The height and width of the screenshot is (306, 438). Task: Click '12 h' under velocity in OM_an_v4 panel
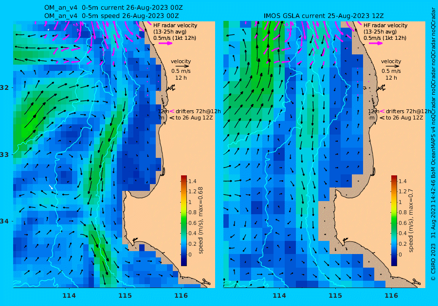[x=181, y=78]
